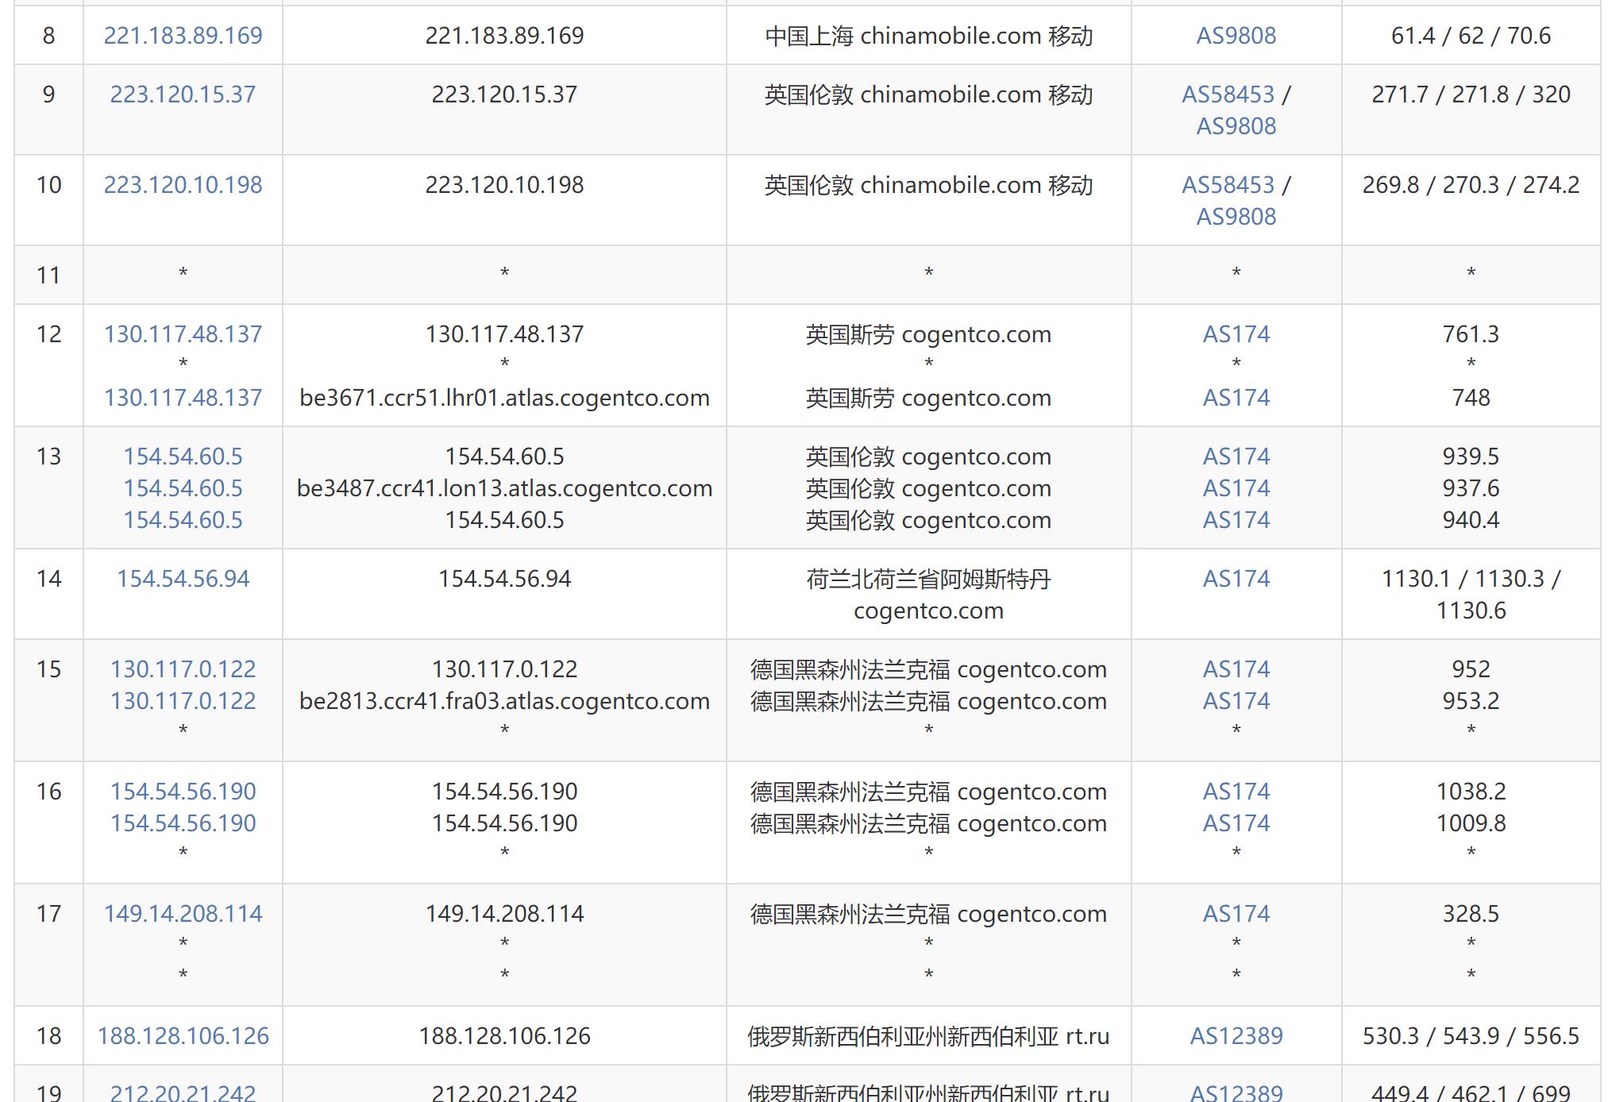1608x1102 pixels.
Task: Select hop 17 location 德国黑森州法兰克福 cogentco.com
Action: click(928, 914)
